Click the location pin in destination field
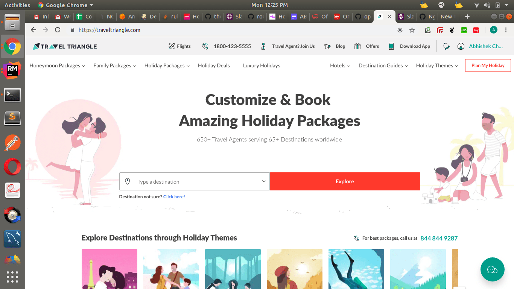 point(128,181)
